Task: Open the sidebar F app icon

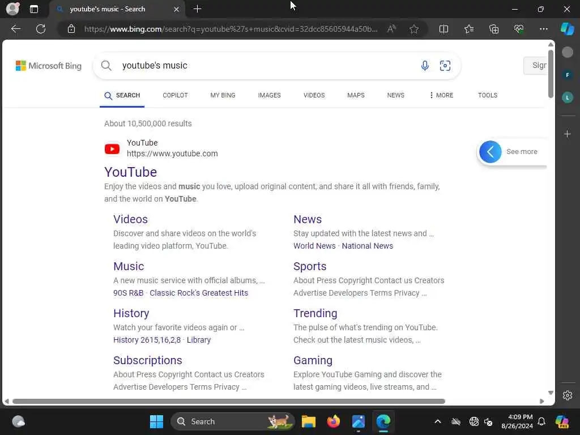Action: pos(568,75)
